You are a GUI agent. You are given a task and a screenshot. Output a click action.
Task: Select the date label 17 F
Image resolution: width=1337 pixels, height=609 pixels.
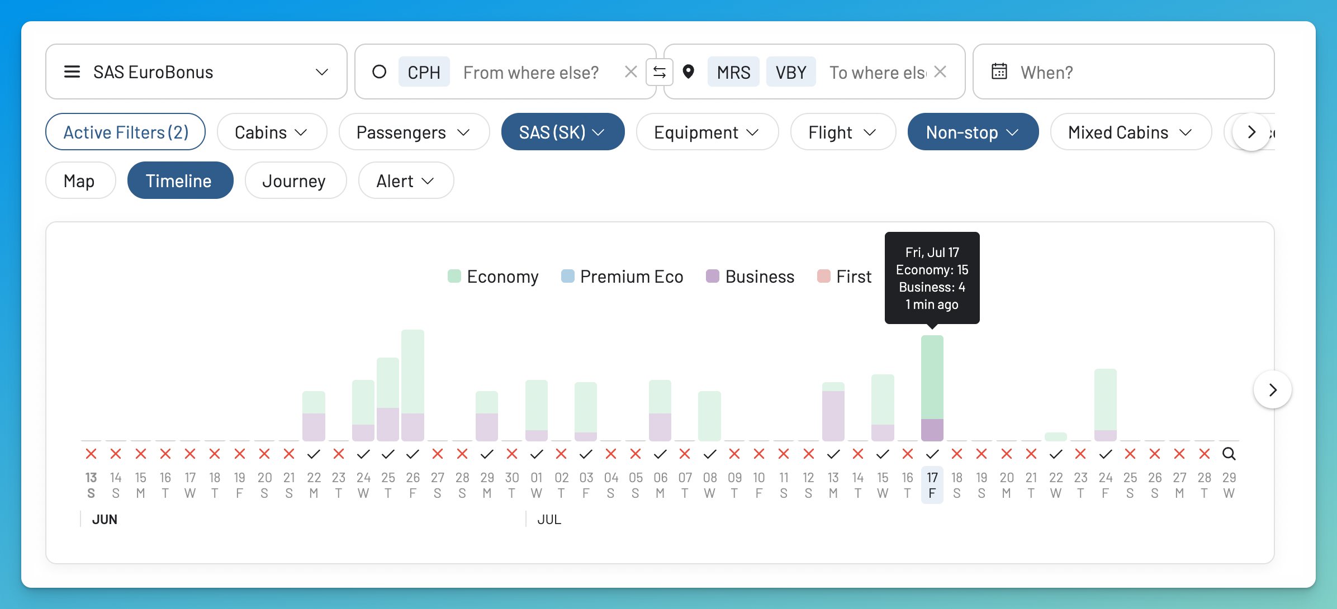tap(932, 485)
